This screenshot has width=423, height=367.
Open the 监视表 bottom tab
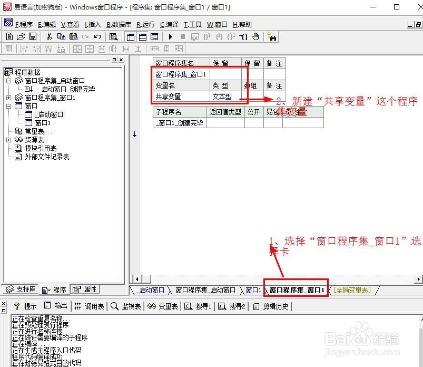[x=126, y=306]
